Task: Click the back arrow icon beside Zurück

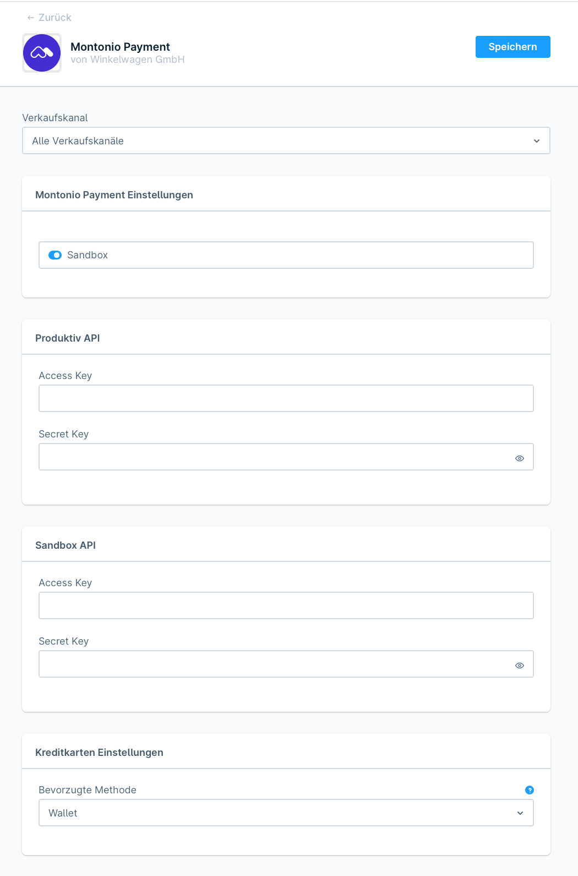Action: [31, 18]
